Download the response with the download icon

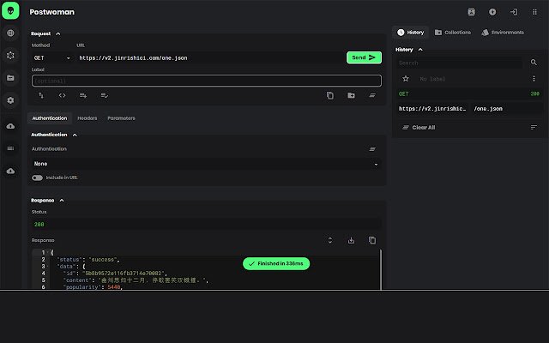tap(351, 240)
